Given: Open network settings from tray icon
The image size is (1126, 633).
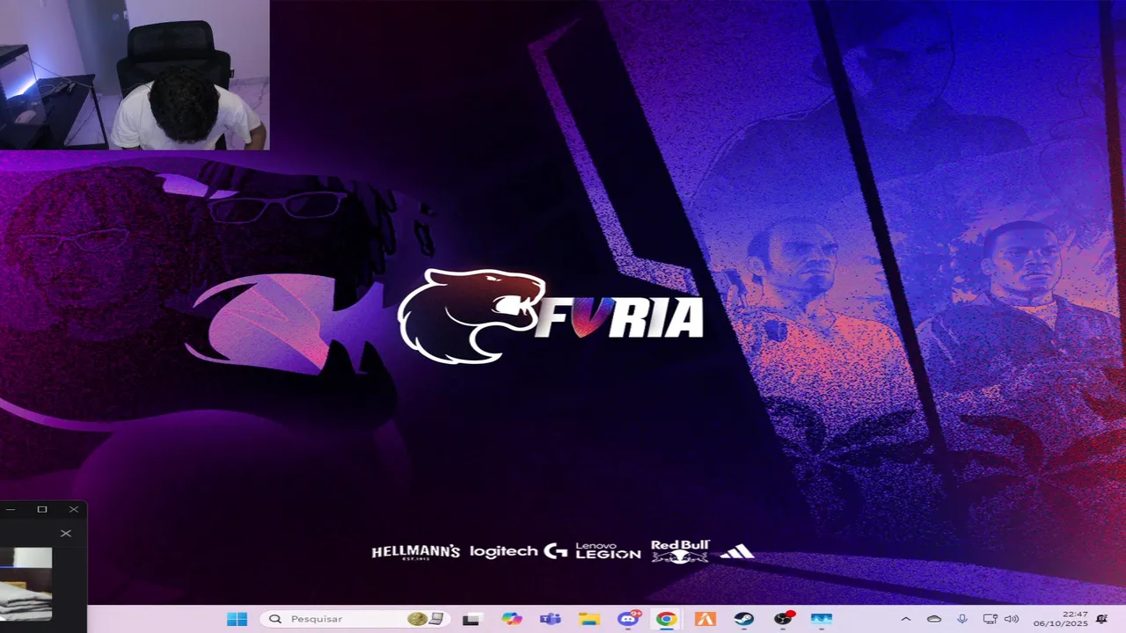Looking at the screenshot, I should tap(990, 619).
